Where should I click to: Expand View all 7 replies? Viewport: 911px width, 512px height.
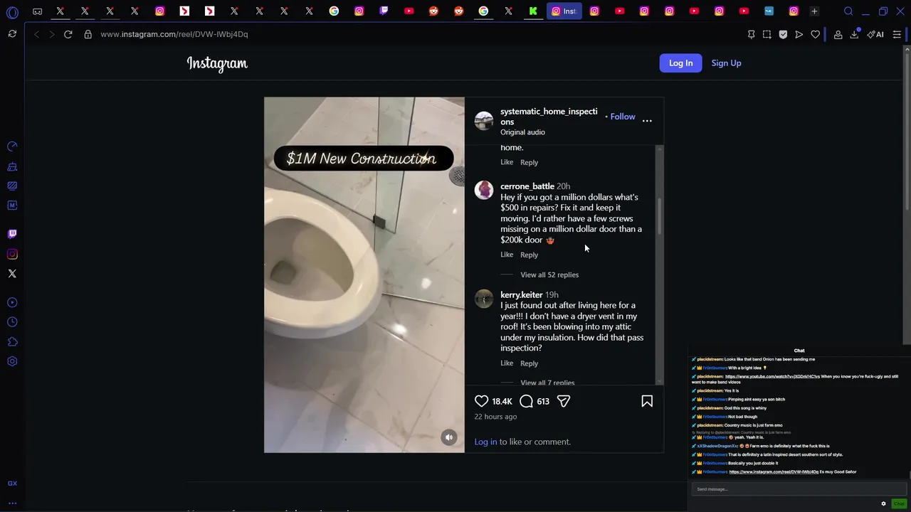pyautogui.click(x=547, y=383)
